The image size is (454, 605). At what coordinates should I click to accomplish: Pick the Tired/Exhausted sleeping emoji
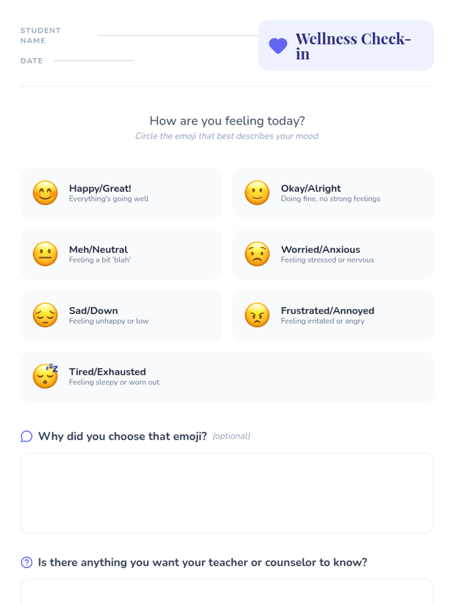pos(45,376)
